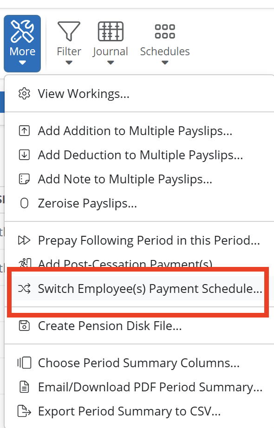Click the down-arrow icon for Add Deduction

pyautogui.click(x=24, y=155)
